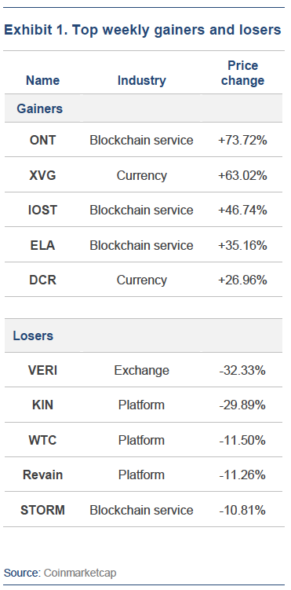Select the VERI row name
The width and height of the screenshot is (291, 590).
(42, 371)
